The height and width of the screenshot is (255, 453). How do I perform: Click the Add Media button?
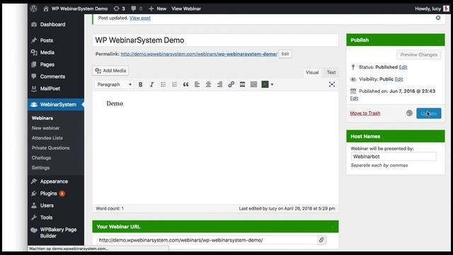[x=110, y=71]
